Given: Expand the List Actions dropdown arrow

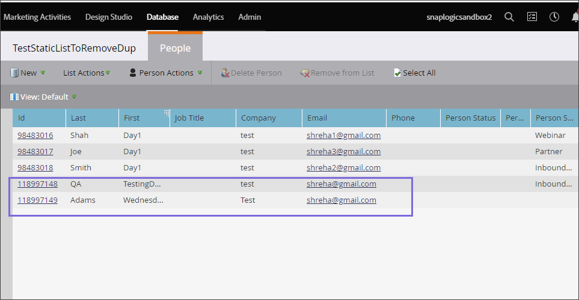Looking at the screenshot, I should (108, 73).
